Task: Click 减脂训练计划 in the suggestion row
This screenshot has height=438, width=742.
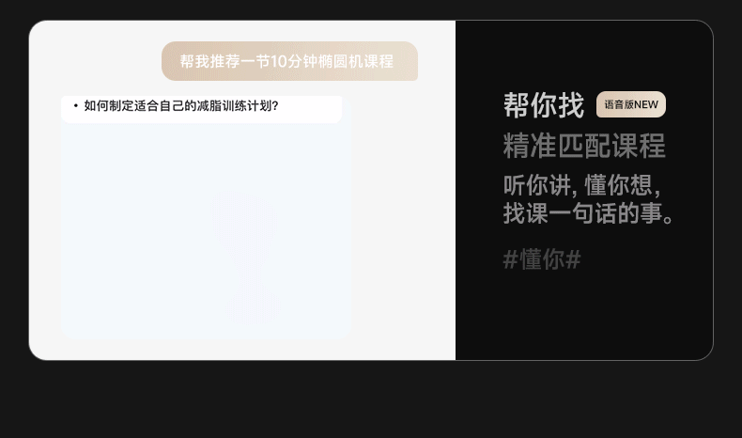Action: [x=234, y=105]
